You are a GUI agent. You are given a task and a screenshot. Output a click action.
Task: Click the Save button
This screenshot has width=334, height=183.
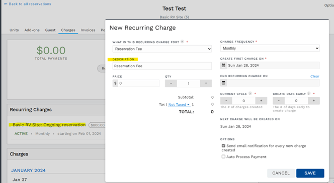coord(310,173)
